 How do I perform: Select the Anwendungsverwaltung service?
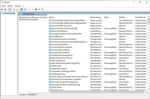[x=98, y=50]
